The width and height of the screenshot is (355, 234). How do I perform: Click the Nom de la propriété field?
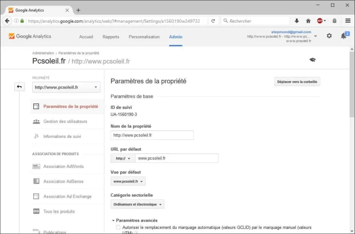coord(152,135)
